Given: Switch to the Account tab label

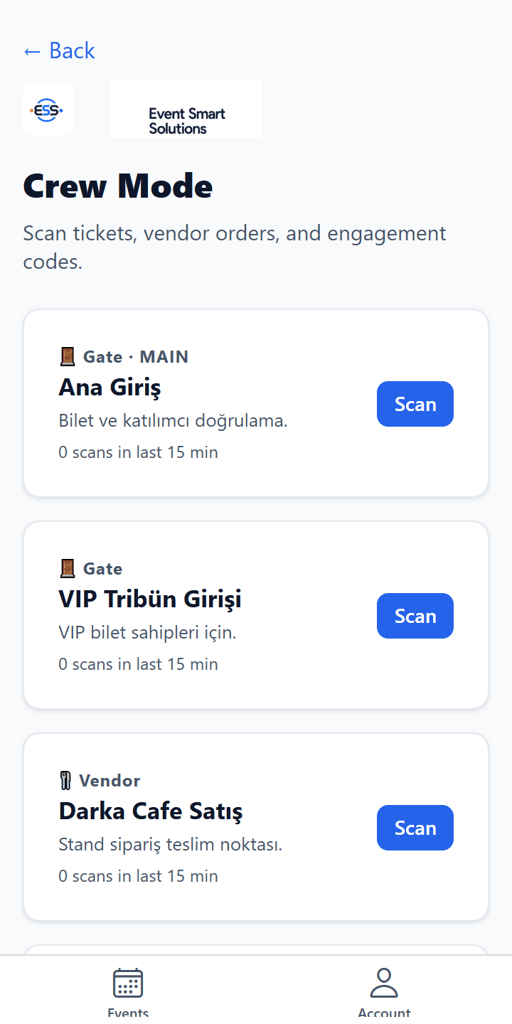Looking at the screenshot, I should 384,1013.
